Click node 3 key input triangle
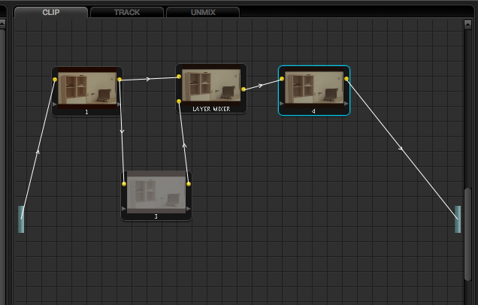 [x=124, y=209]
